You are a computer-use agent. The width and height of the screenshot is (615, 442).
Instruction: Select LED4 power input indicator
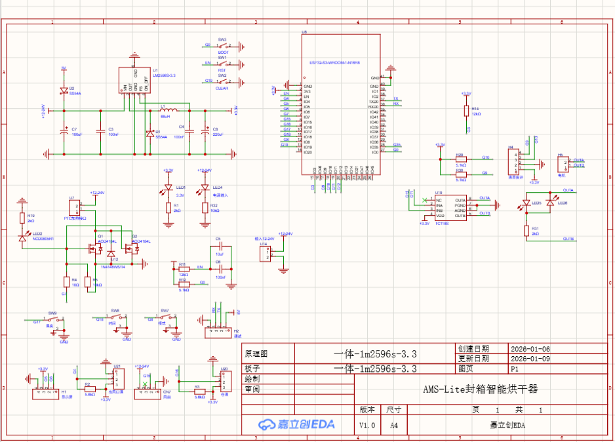click(205, 188)
